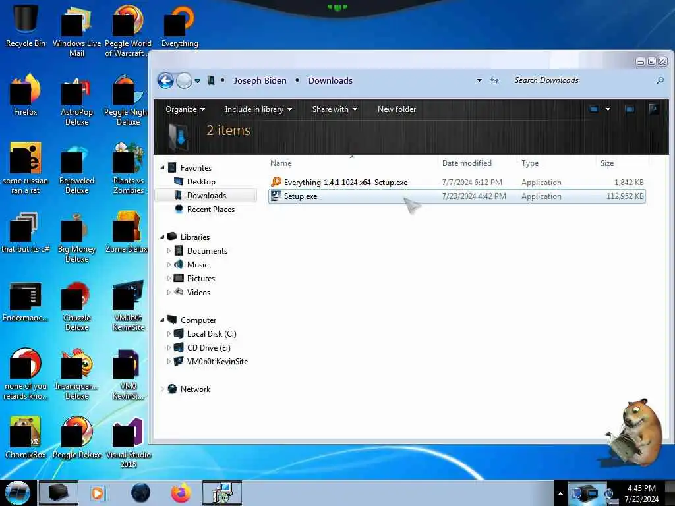
Task: Click the media player taskbar icon
Action: (x=98, y=493)
